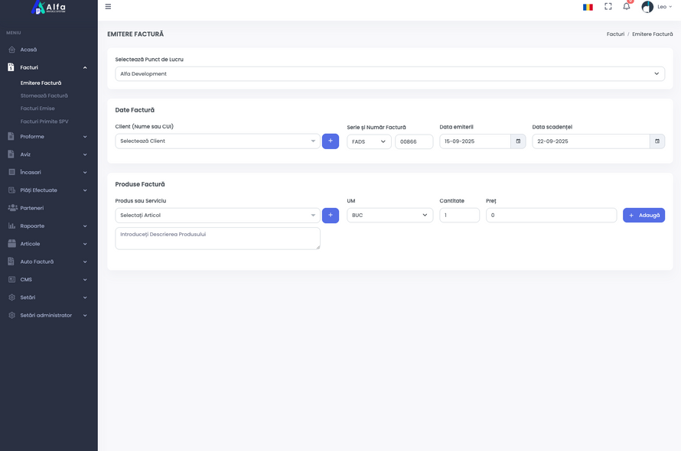Click the Romanian flag language icon
The height and width of the screenshot is (451, 681).
pyautogui.click(x=588, y=7)
